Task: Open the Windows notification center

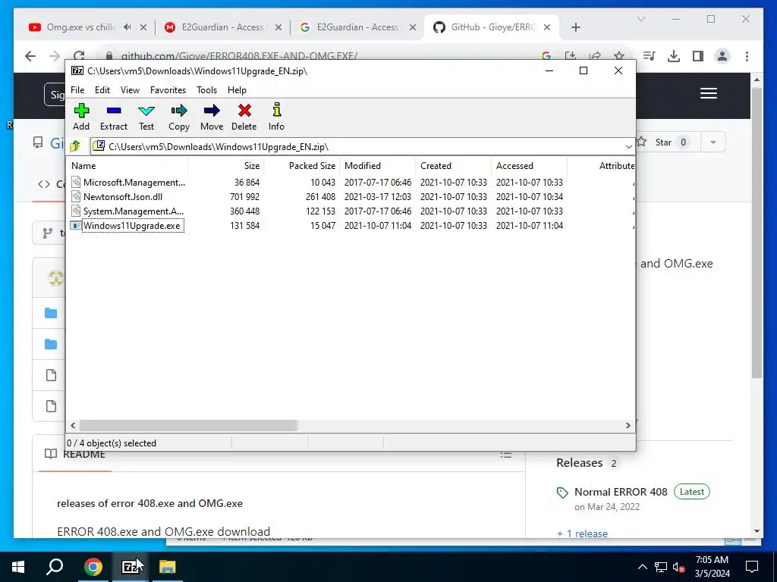Action: pos(752,567)
